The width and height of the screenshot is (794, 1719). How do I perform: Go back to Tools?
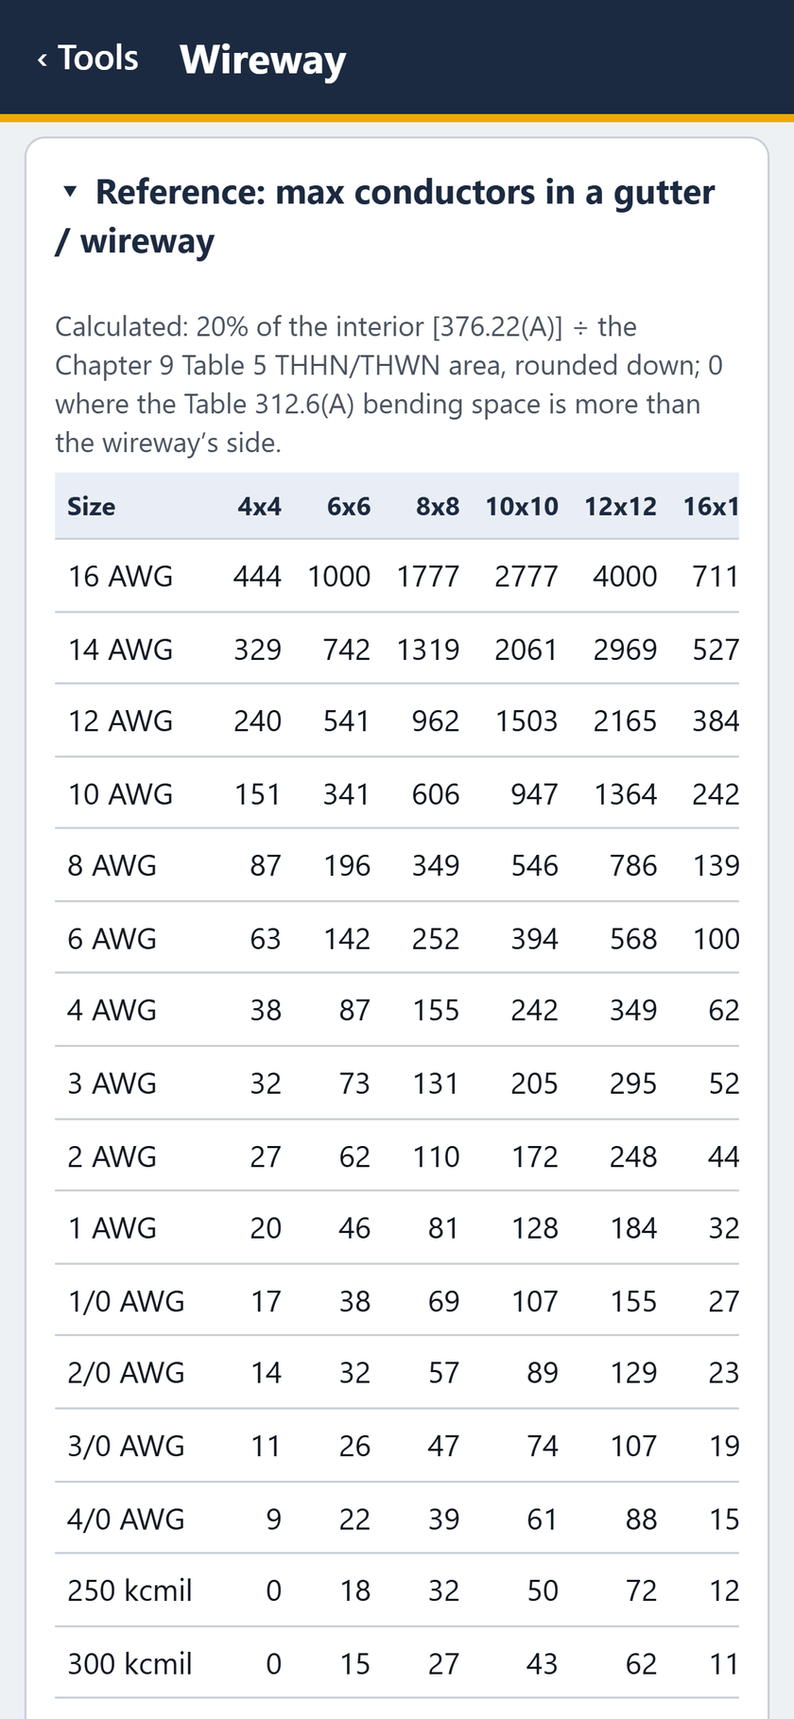(87, 58)
